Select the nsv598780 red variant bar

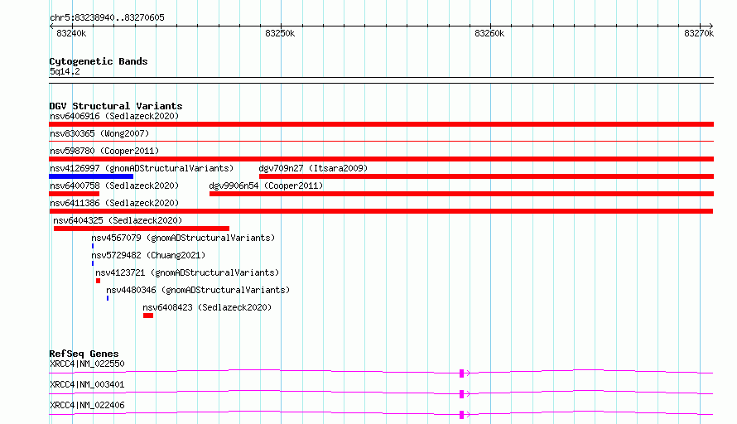tap(381, 159)
